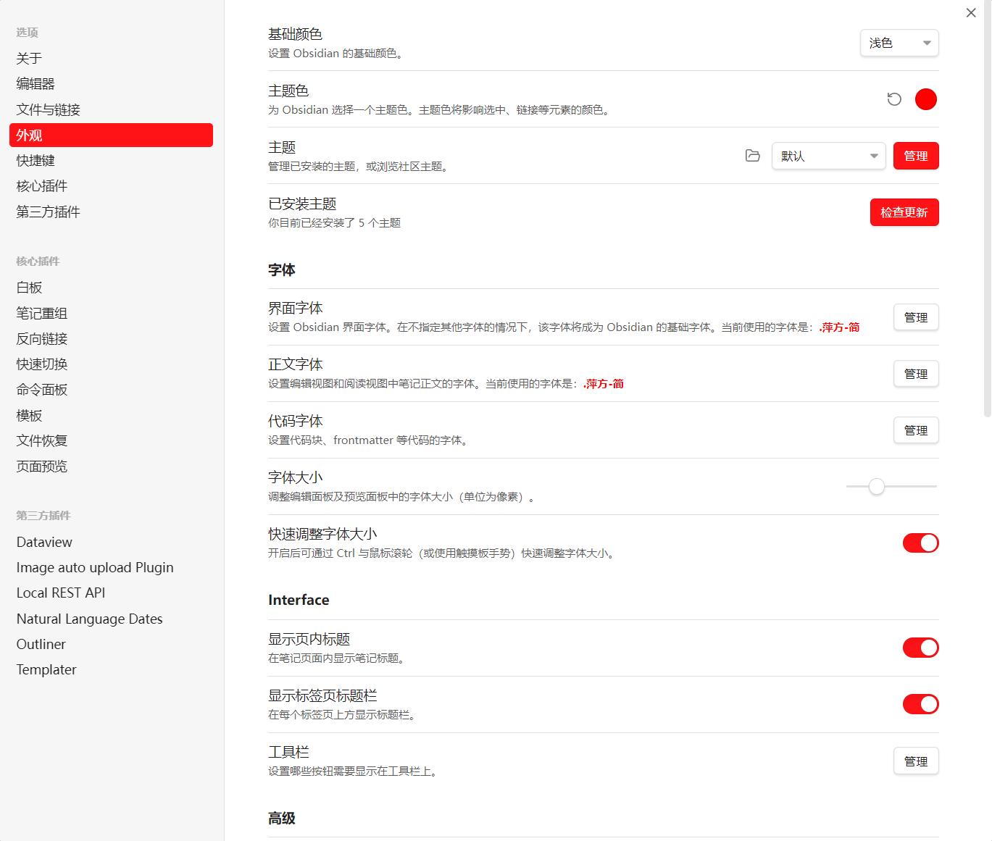
Task: Select 反向链接 plugin settings
Action: pos(111,339)
